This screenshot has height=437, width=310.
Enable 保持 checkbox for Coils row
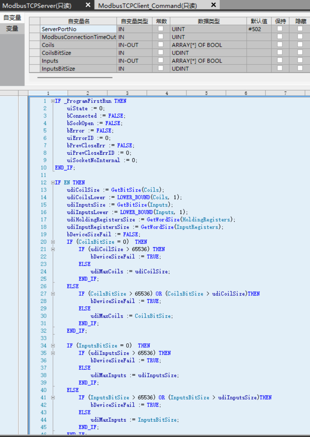(280, 45)
